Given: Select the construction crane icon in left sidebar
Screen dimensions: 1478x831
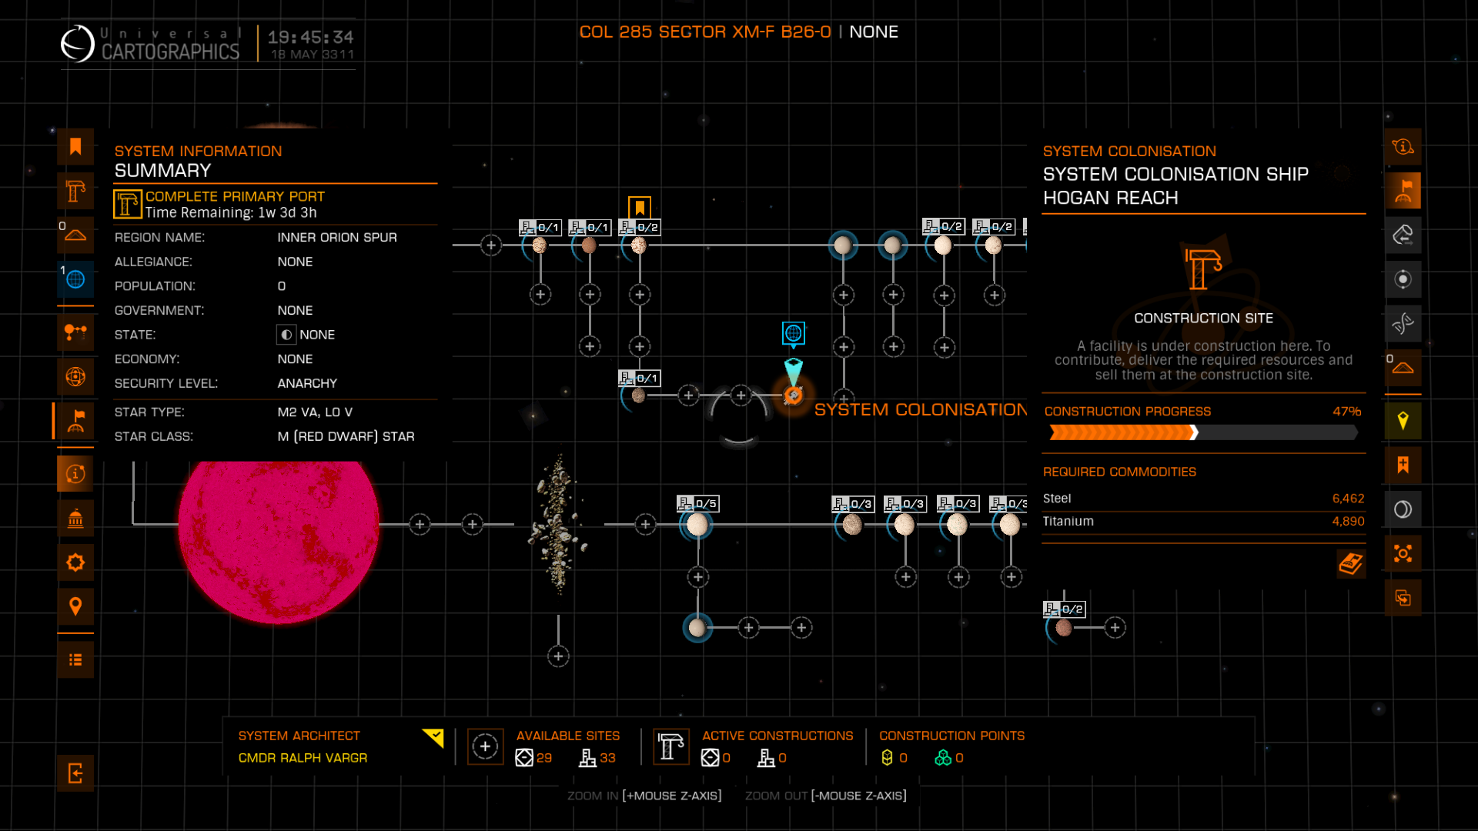Looking at the screenshot, I should [75, 191].
